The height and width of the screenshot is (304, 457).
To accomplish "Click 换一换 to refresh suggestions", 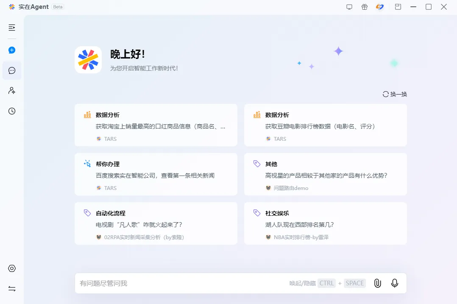I will coord(395,94).
